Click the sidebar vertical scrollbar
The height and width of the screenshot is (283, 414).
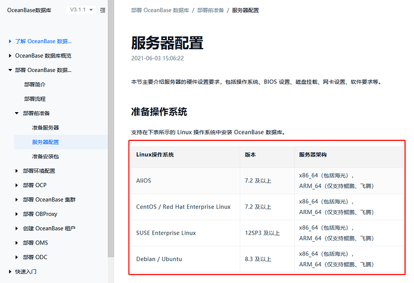click(111, 128)
